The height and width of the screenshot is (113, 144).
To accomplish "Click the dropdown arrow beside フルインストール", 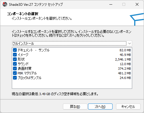I will tap(130, 44).
